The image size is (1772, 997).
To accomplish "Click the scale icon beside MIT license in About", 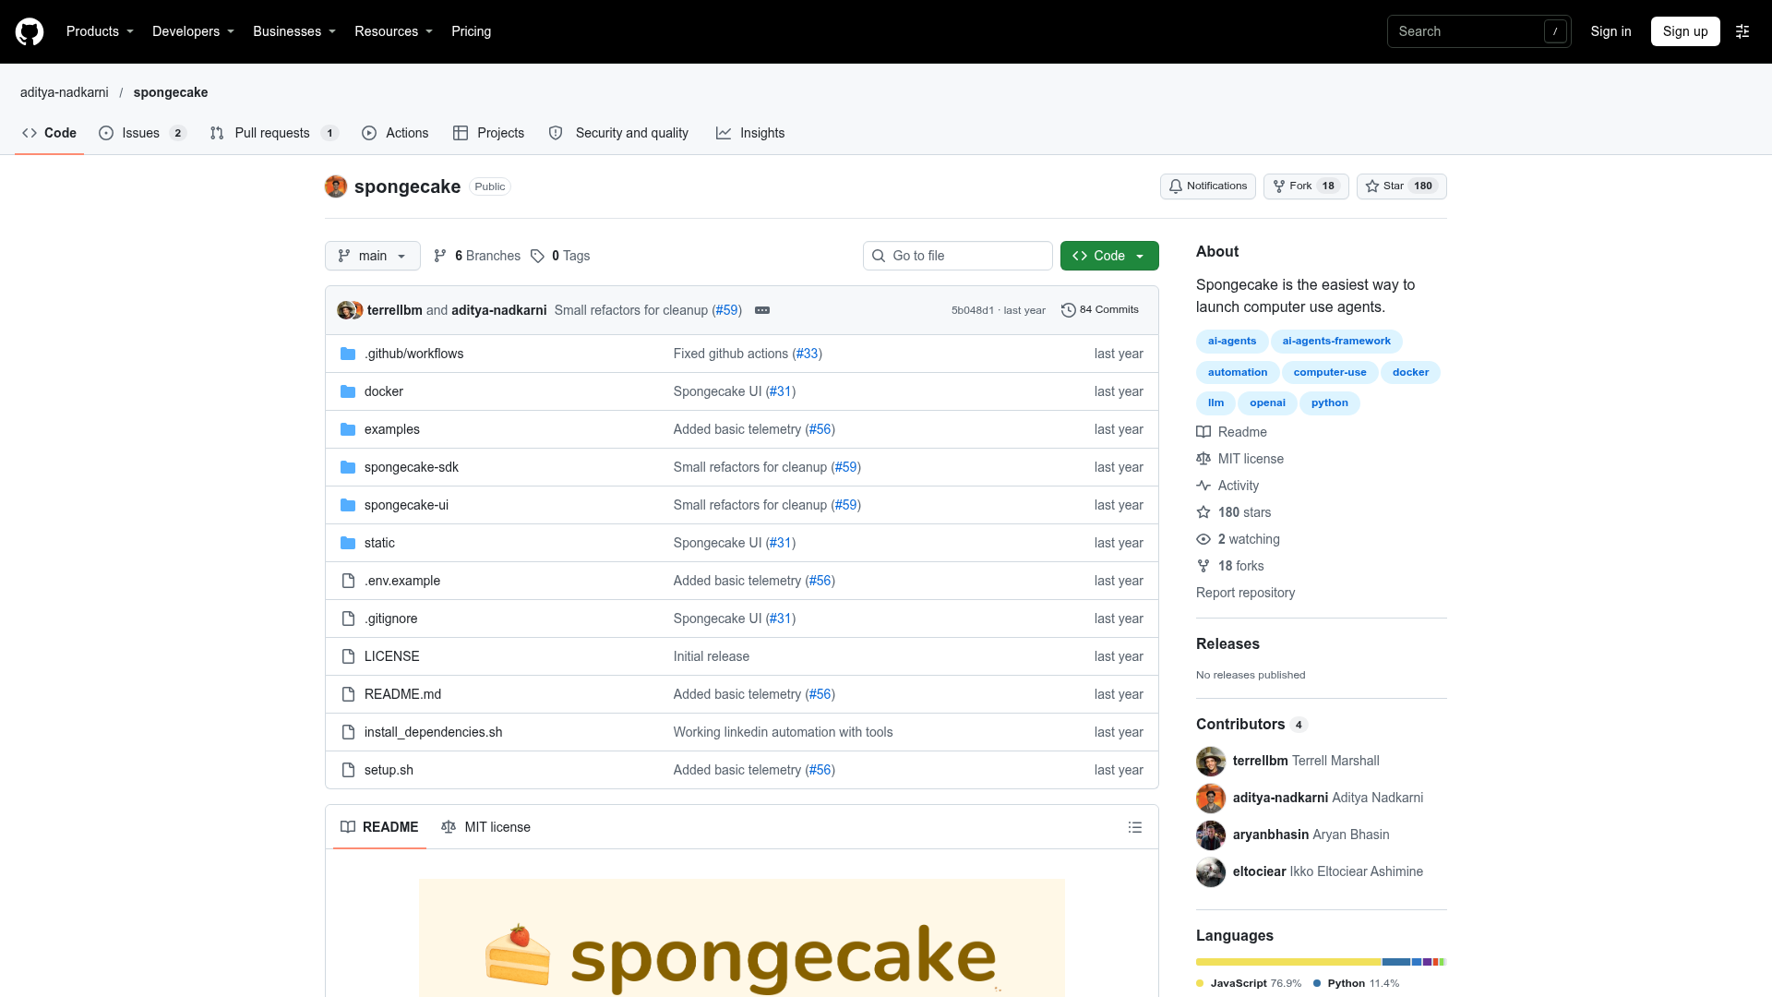I will [x=1203, y=459].
